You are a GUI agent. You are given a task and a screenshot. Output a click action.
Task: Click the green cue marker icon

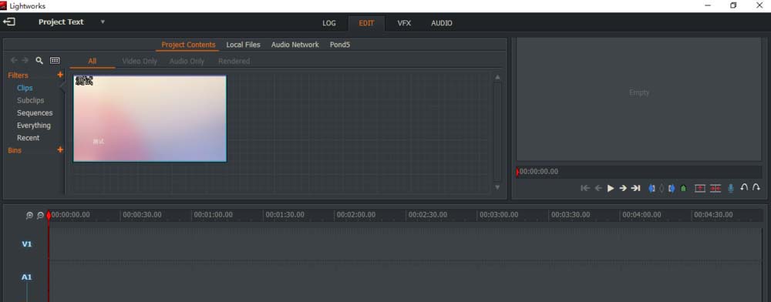[683, 188]
